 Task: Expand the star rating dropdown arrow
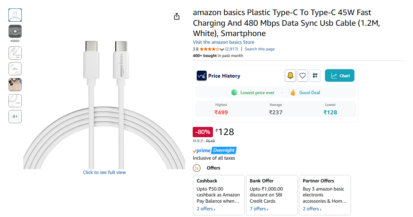click(222, 49)
